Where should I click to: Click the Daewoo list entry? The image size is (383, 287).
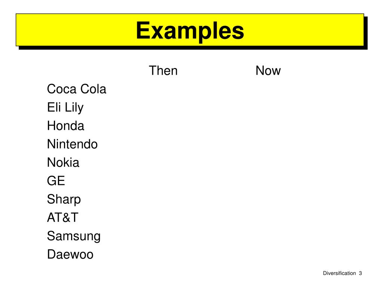70,254
